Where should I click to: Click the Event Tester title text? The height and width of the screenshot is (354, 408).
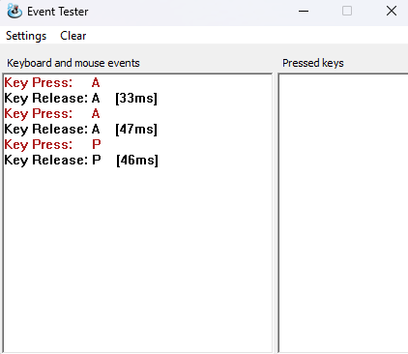[58, 12]
